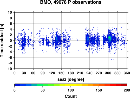Click the y-axis tick label -10
This screenshot has height=98, width=130.
tap(9, 69)
